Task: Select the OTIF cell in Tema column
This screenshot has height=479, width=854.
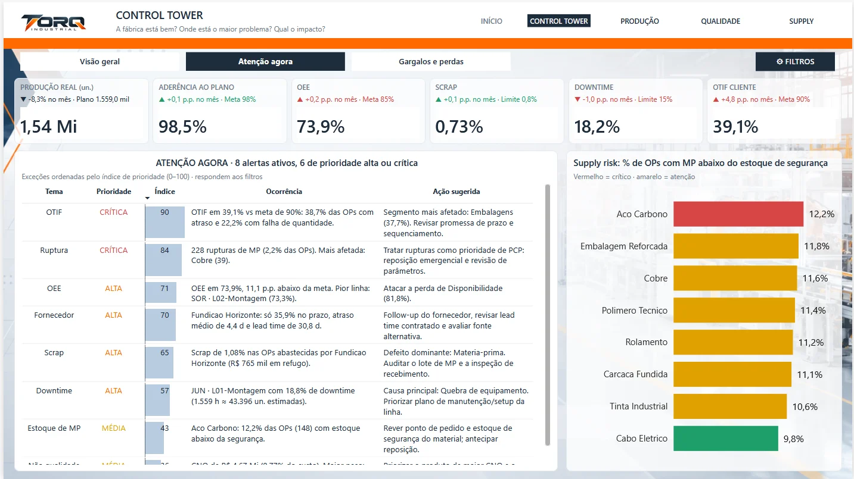Action: [54, 212]
